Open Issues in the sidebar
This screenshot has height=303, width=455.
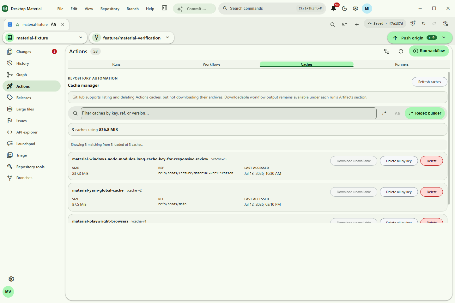click(32, 121)
